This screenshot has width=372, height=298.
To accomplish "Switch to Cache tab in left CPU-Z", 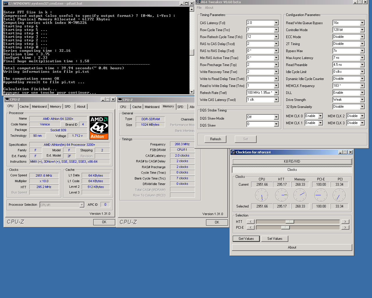I will tap(24, 107).
